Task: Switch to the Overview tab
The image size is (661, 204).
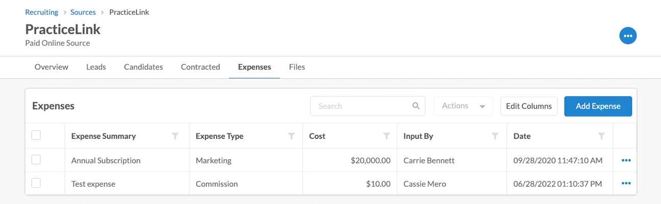Action: click(52, 67)
